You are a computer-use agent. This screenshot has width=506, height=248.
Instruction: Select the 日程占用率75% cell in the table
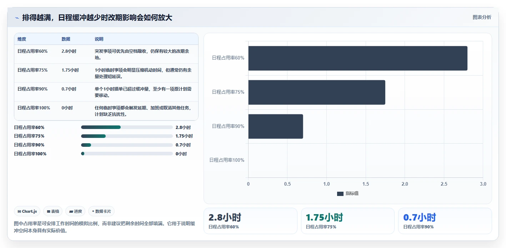coord(32,70)
